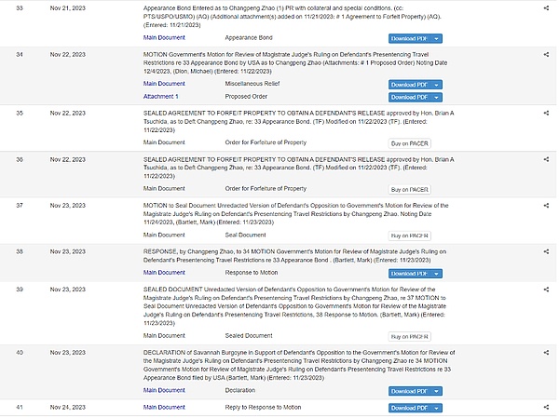Image resolution: width=559 pixels, height=418 pixels.
Task: Click share icon for entry 34
Action: (x=546, y=55)
